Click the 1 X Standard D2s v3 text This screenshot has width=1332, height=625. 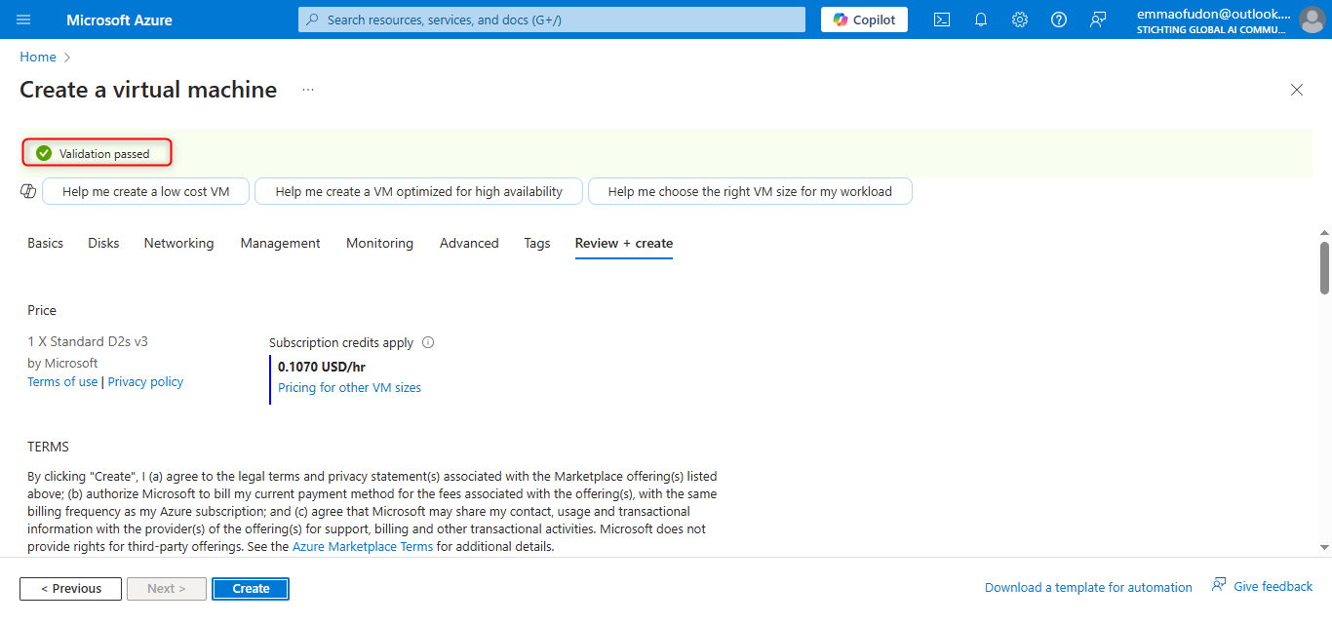pyautogui.click(x=88, y=342)
